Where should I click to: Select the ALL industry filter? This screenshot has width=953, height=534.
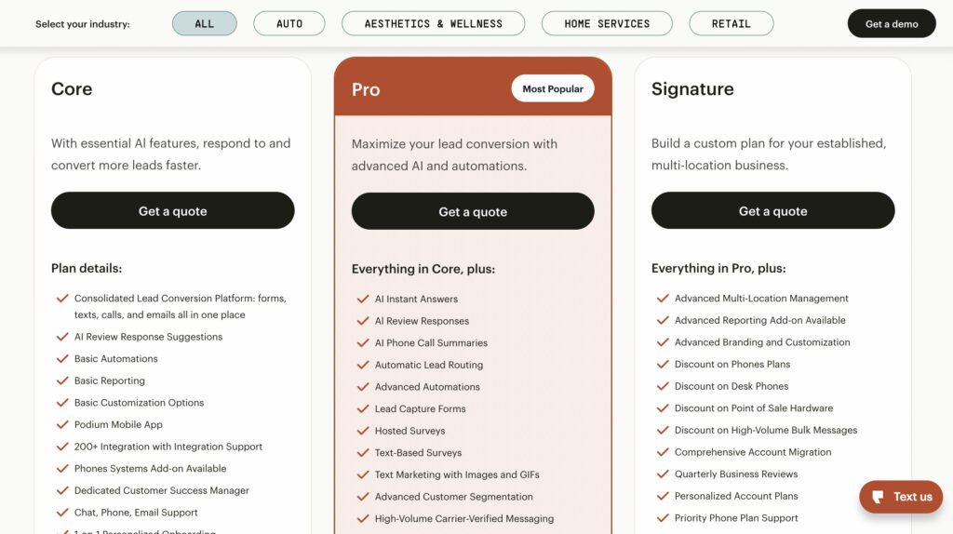pos(204,23)
